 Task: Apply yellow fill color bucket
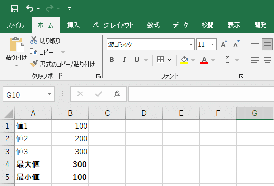coord(184,60)
